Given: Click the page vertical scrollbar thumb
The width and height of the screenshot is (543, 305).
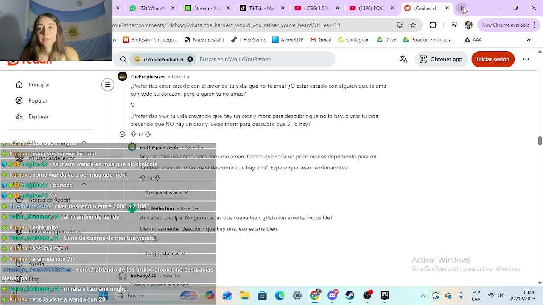Looking at the screenshot, I should point(540,141).
